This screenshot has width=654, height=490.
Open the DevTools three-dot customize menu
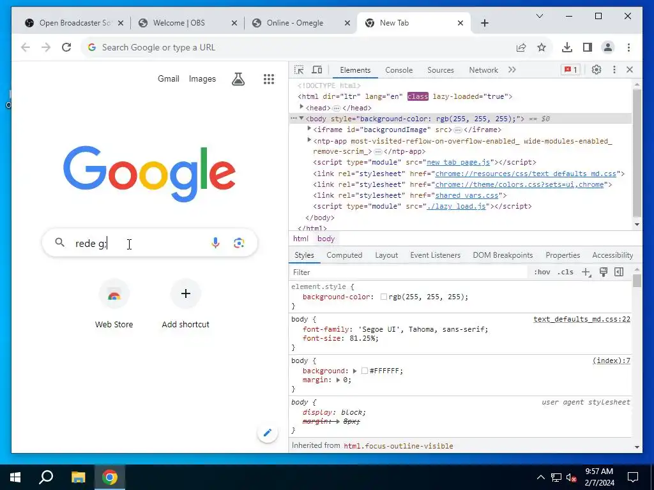coord(614,70)
